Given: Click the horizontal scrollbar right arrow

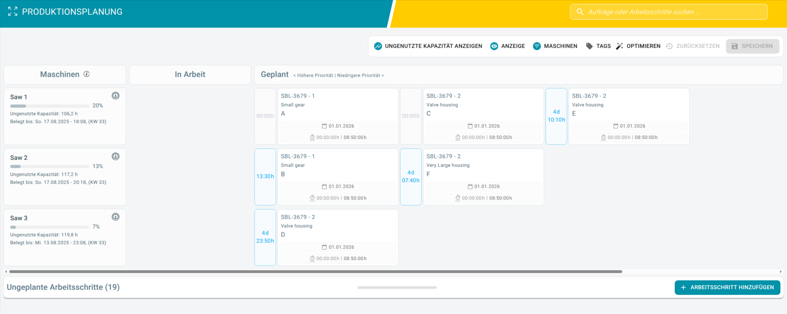Looking at the screenshot, I should [x=781, y=272].
